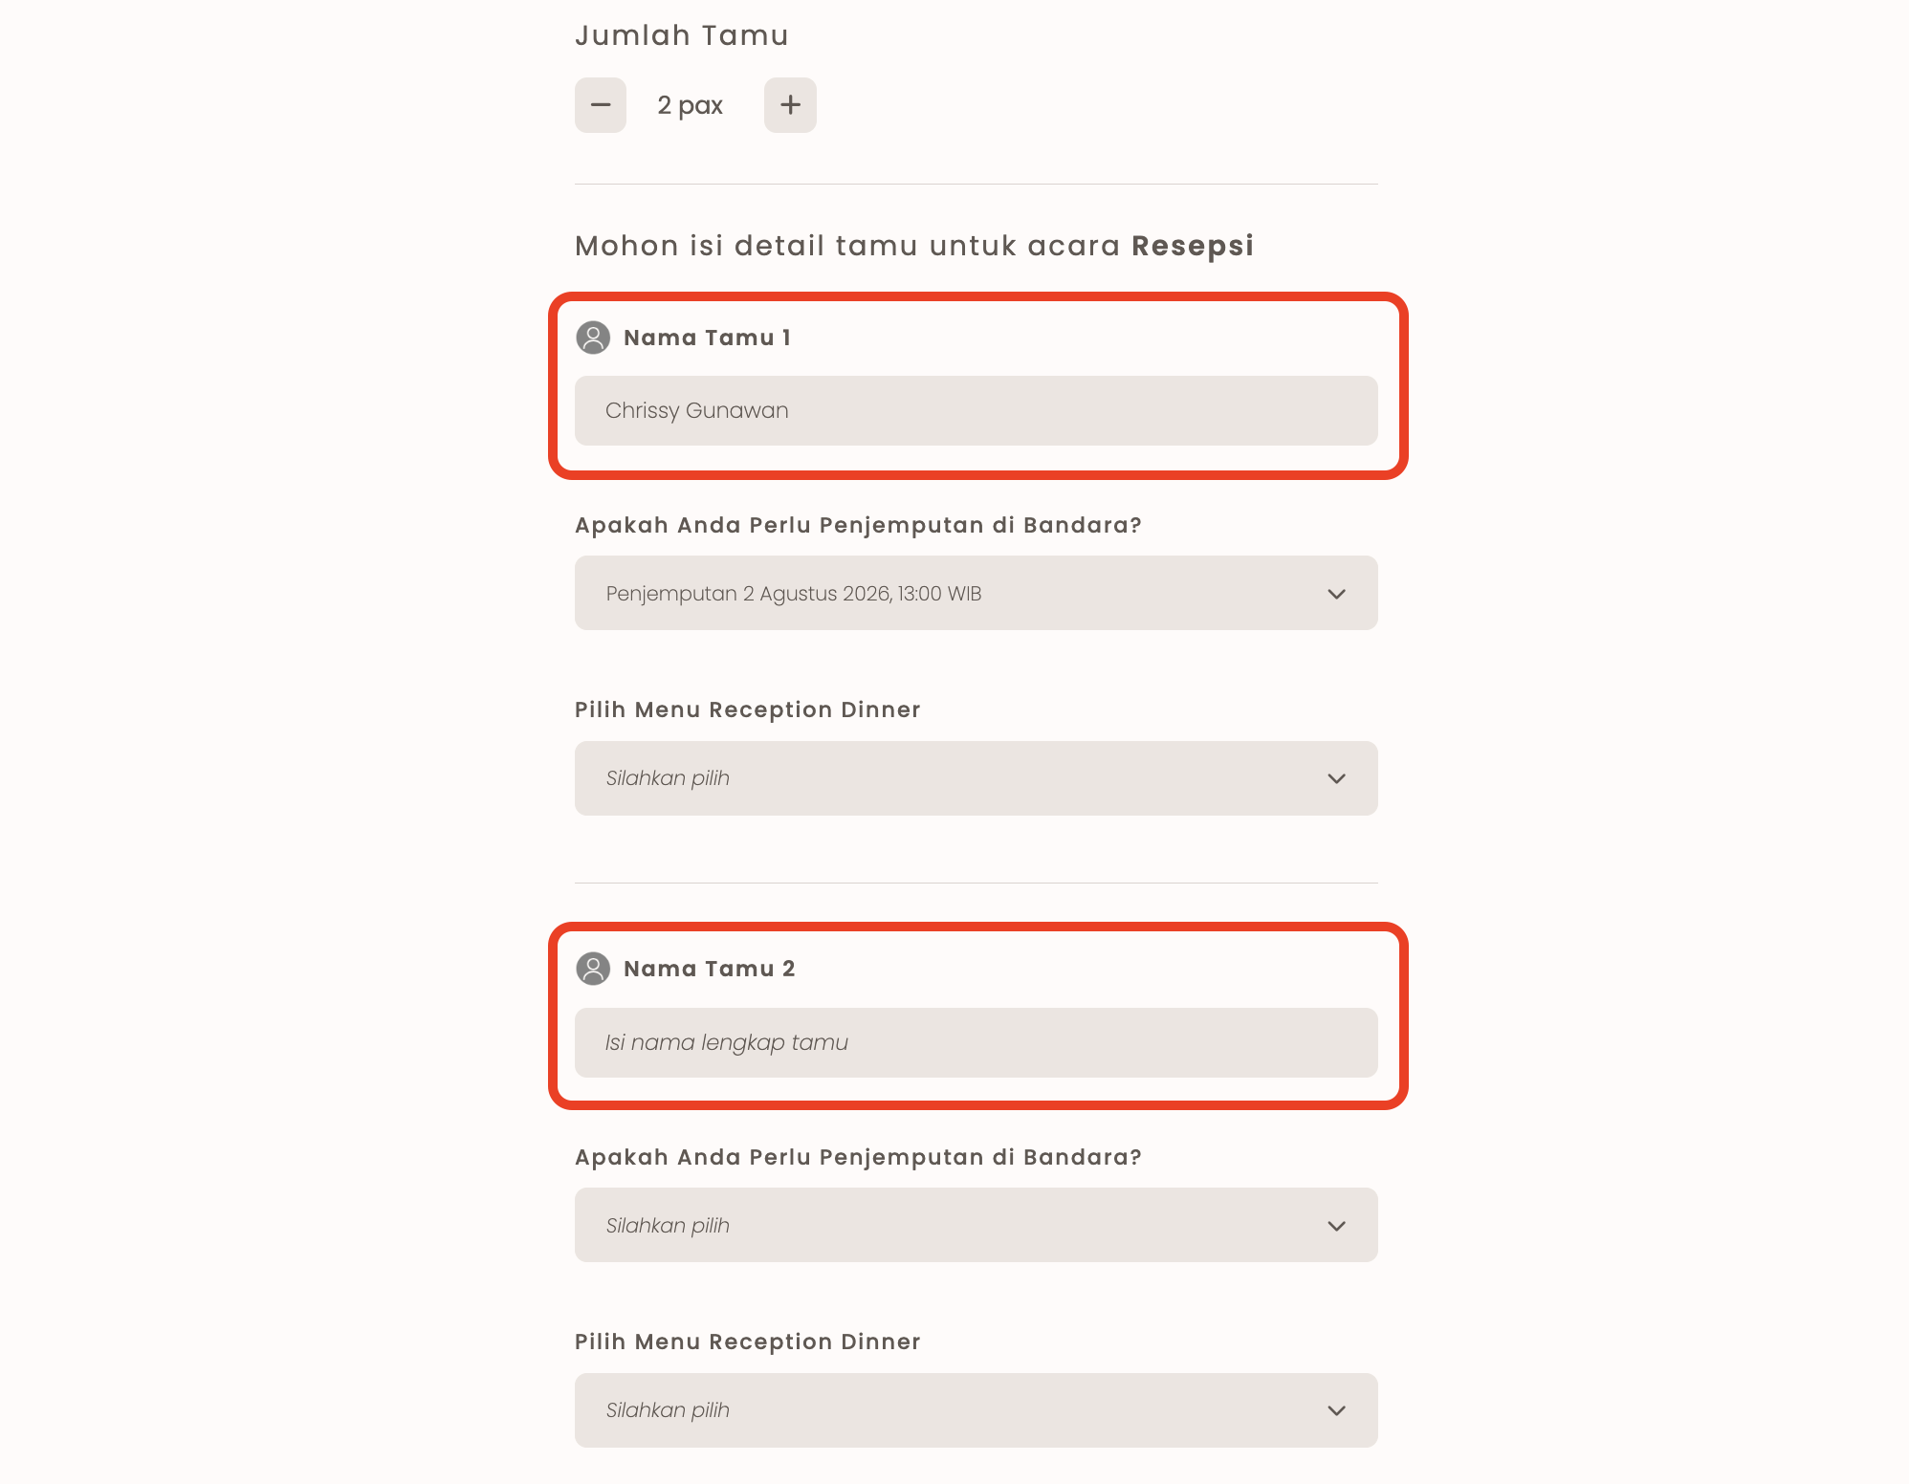Click the 'Jumlah Tamu' heading
The height and width of the screenshot is (1484, 1909).
click(x=681, y=35)
